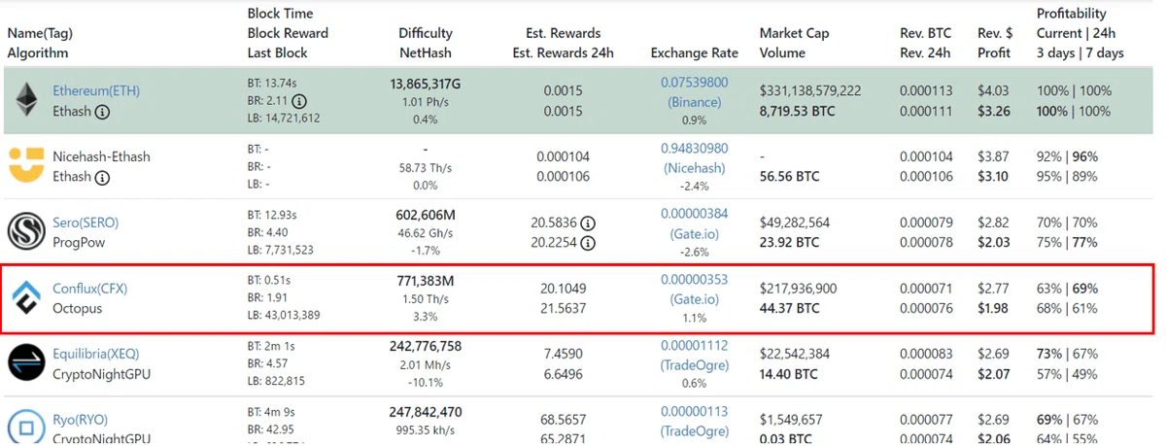Select Conflux estimated reward 20.1049
Image resolution: width=1166 pixels, height=446 pixels.
click(x=563, y=289)
